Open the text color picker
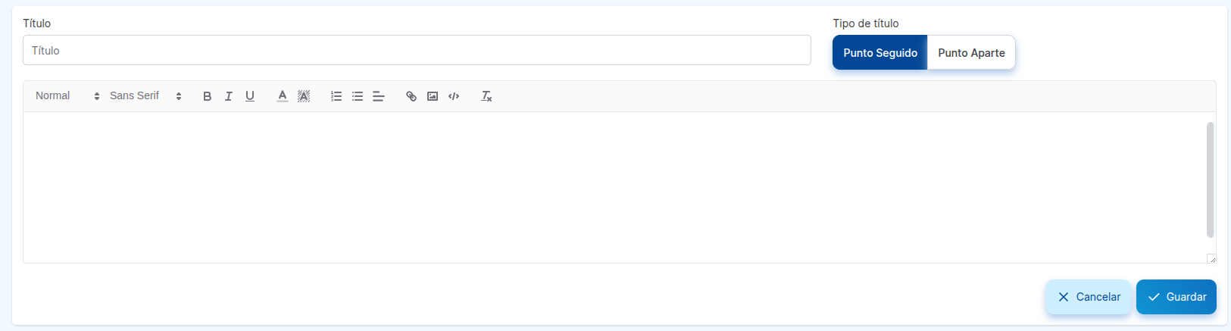The height and width of the screenshot is (331, 1231). click(x=282, y=96)
